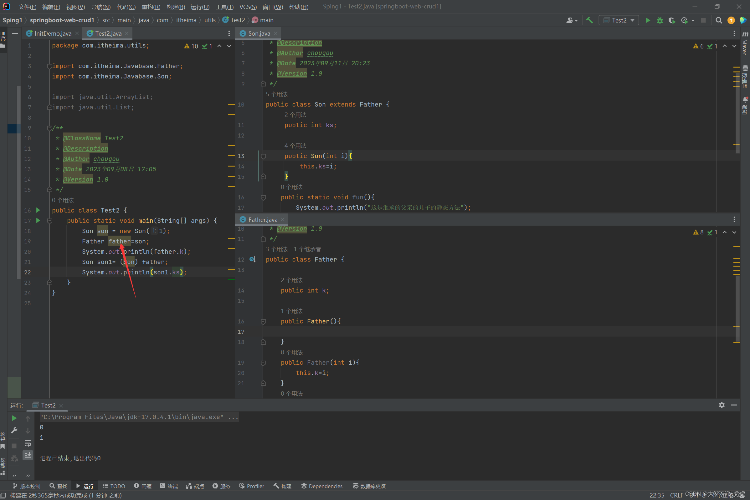Click the Profiler run icon in toolbar
The width and height of the screenshot is (750, 500).
684,20
